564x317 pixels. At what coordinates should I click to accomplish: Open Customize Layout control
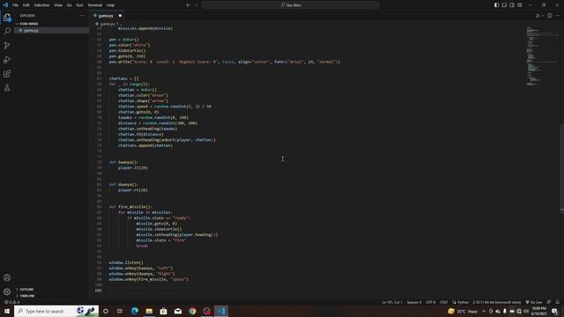point(520,5)
